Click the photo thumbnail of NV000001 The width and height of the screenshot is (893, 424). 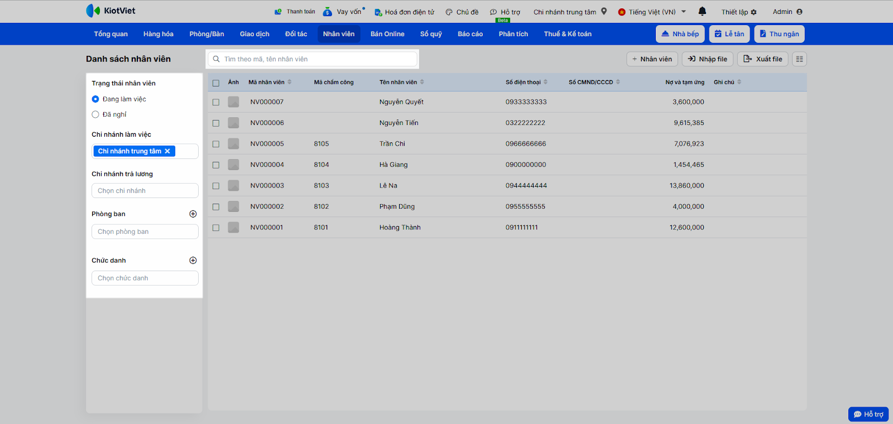(233, 228)
